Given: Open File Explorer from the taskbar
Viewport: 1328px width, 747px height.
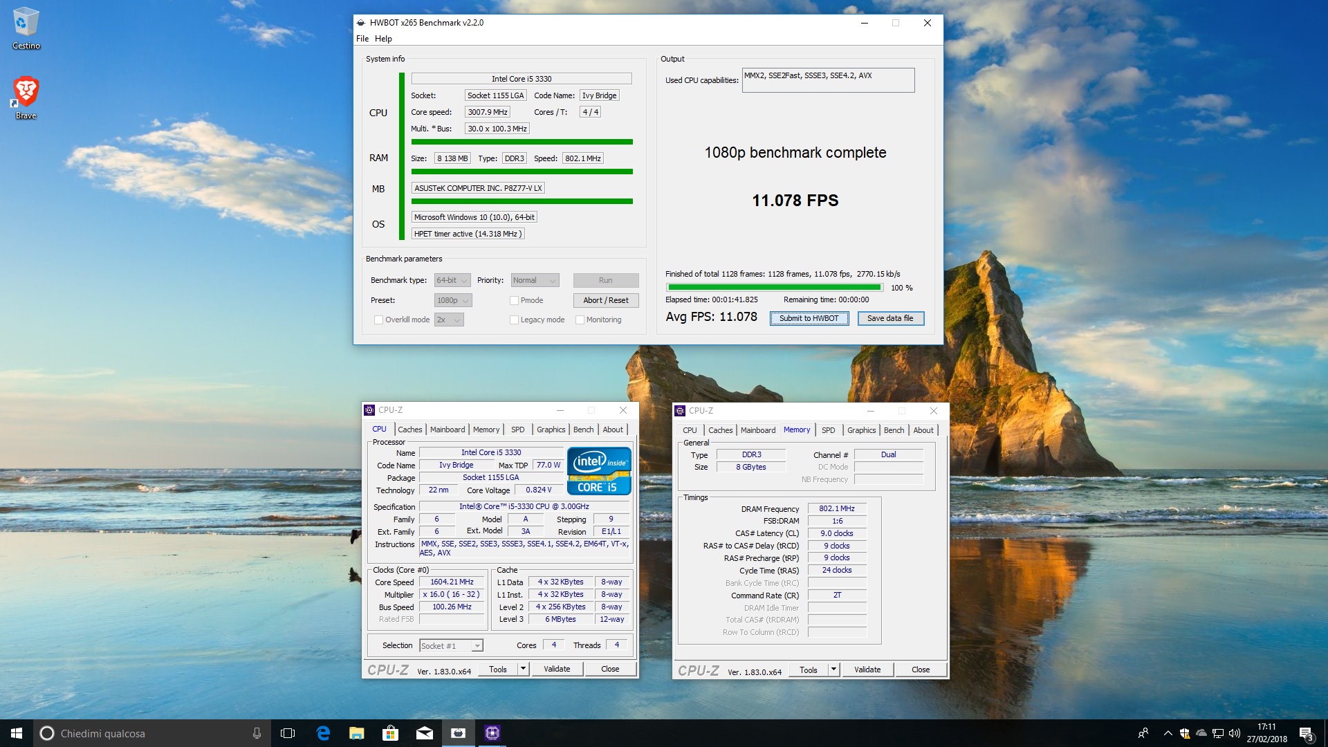Looking at the screenshot, I should [x=357, y=733].
